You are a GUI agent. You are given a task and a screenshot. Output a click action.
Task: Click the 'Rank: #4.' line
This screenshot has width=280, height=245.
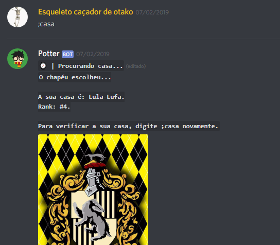54,107
